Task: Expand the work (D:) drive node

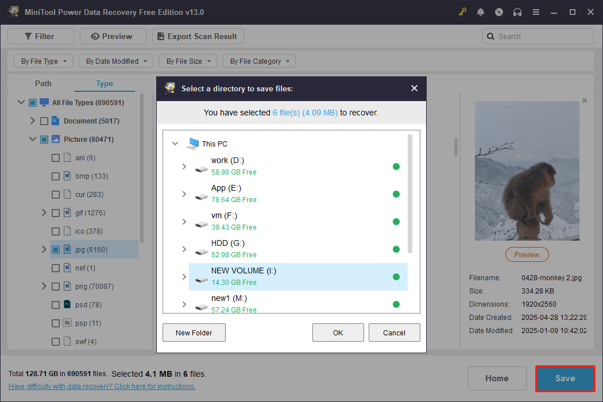Action: pos(184,167)
